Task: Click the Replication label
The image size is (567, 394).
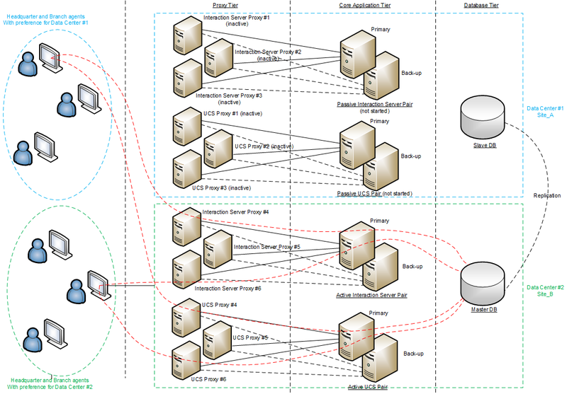Action: pyautogui.click(x=547, y=195)
